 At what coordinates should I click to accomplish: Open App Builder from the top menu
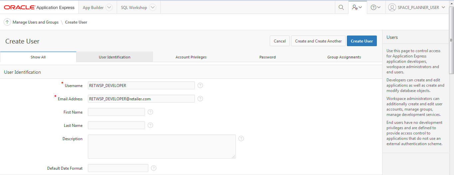[x=93, y=7]
